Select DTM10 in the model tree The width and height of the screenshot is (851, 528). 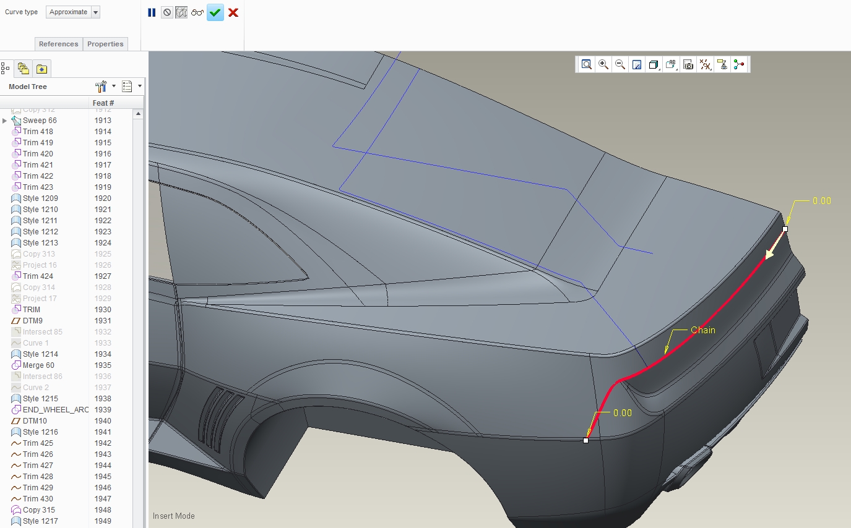(x=35, y=421)
